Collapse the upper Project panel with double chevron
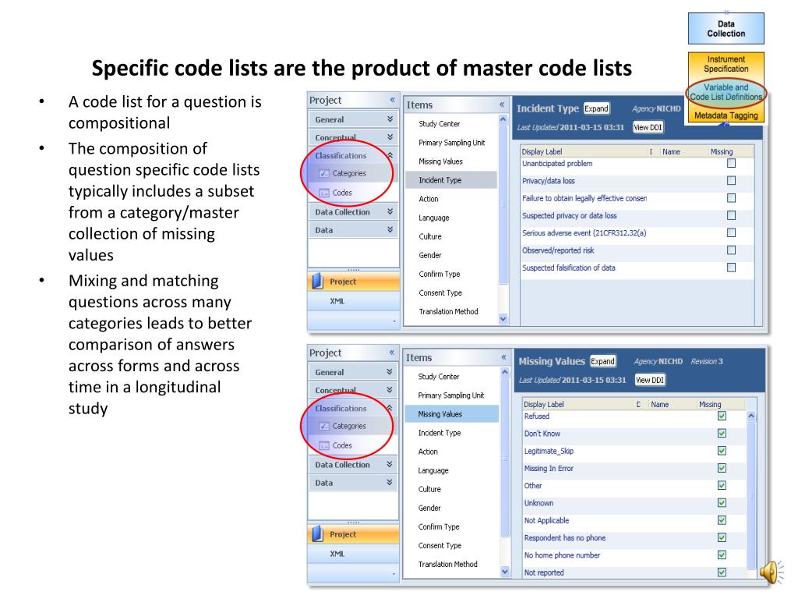The width and height of the screenshot is (798, 599). click(x=393, y=100)
